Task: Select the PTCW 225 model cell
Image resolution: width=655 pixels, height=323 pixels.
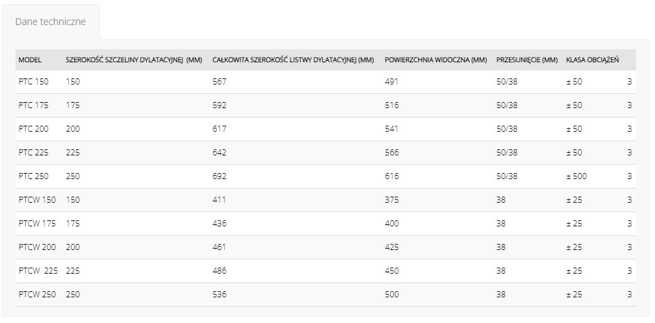Action: point(39,271)
